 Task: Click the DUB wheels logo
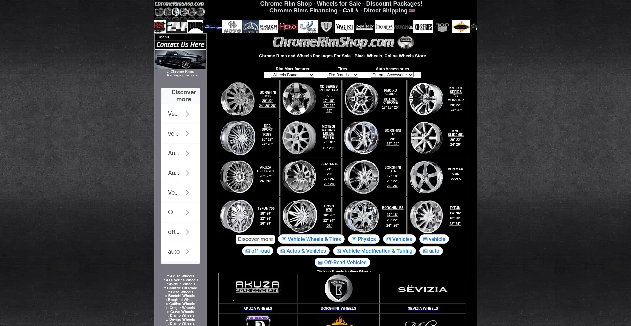point(195,27)
